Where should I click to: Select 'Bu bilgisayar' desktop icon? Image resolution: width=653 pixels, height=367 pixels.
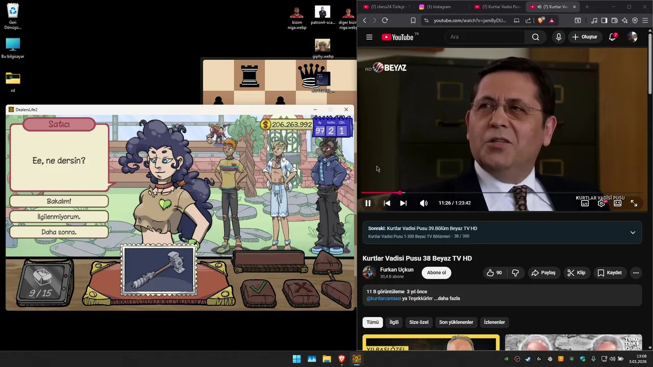tap(13, 48)
